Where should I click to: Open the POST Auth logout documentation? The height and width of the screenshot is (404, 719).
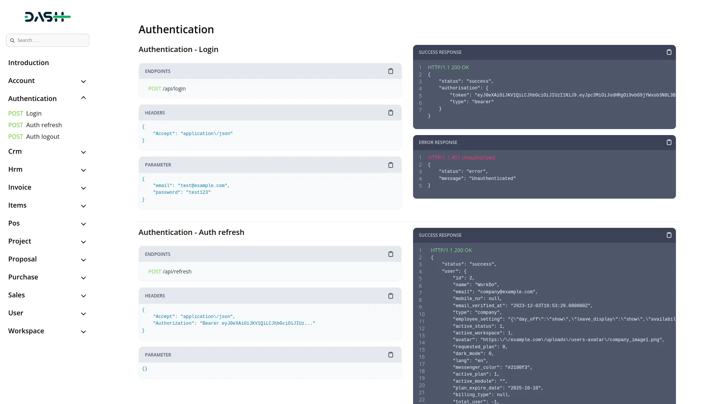pos(34,137)
